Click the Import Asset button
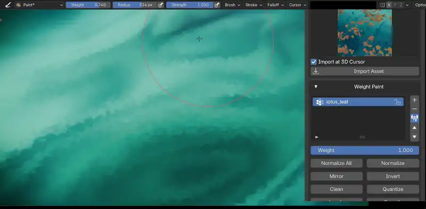 pyautogui.click(x=365, y=71)
